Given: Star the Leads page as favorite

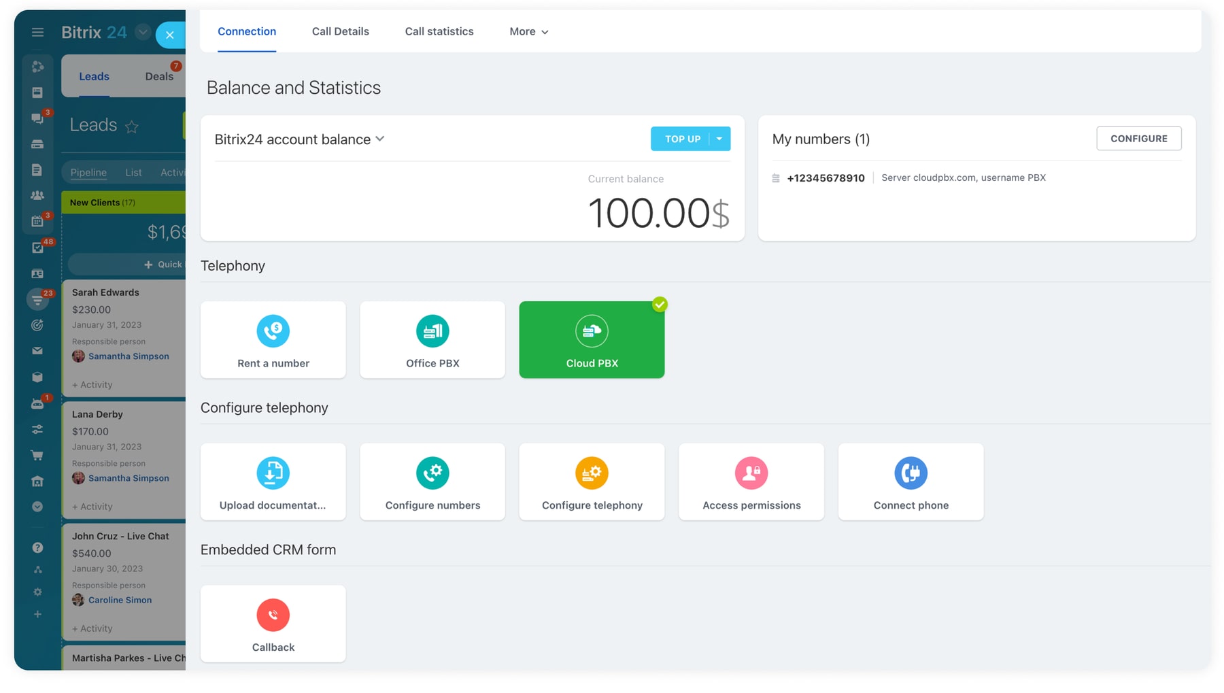Looking at the screenshot, I should [132, 126].
